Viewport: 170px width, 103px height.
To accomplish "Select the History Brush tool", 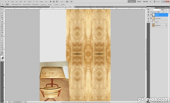I will click(2, 28).
